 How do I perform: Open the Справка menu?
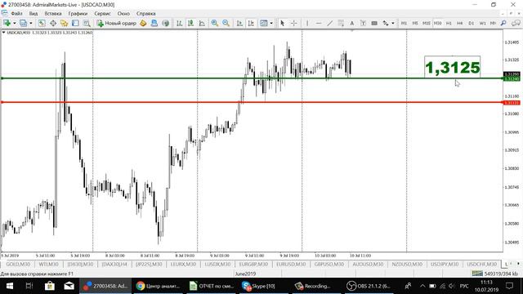[x=145, y=14]
